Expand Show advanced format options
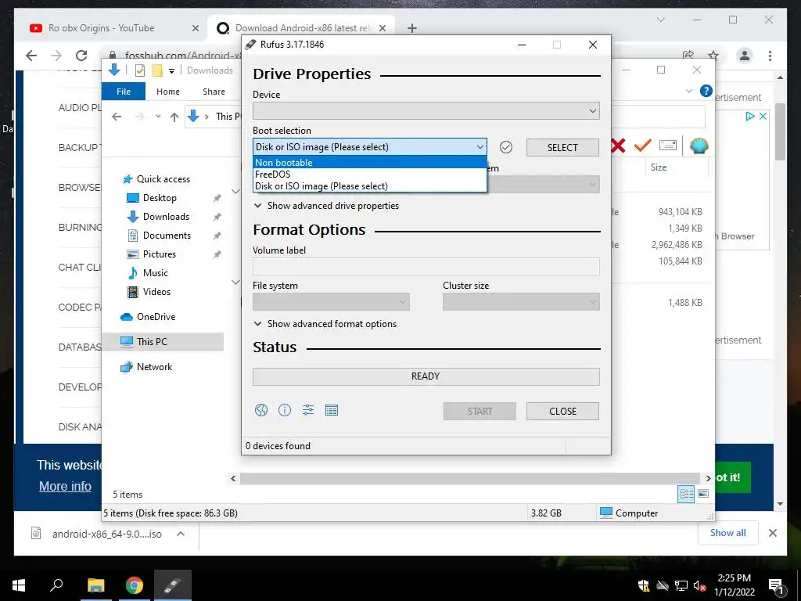Screen dimensions: 801x601 pos(325,323)
